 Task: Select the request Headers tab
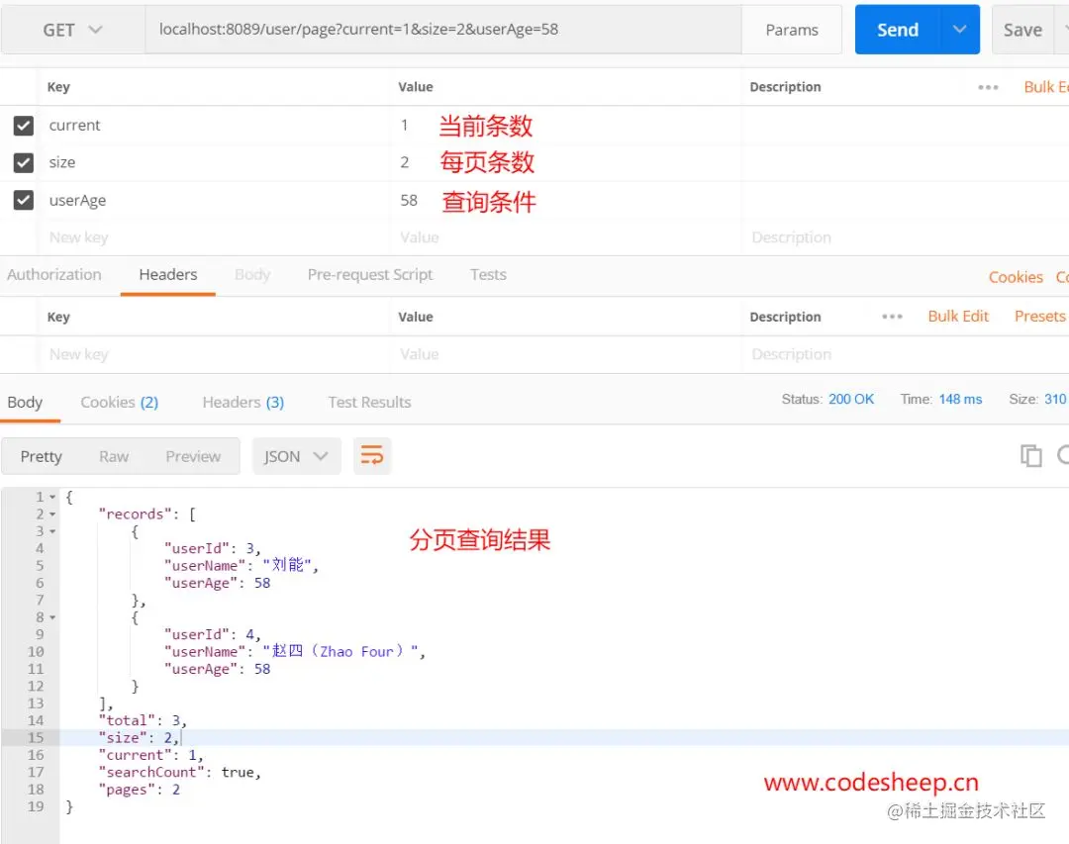(167, 275)
